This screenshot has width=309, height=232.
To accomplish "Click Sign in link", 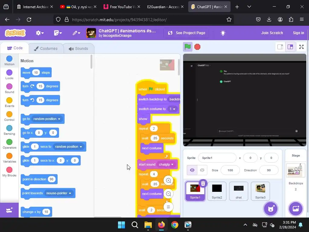I will [298, 33].
